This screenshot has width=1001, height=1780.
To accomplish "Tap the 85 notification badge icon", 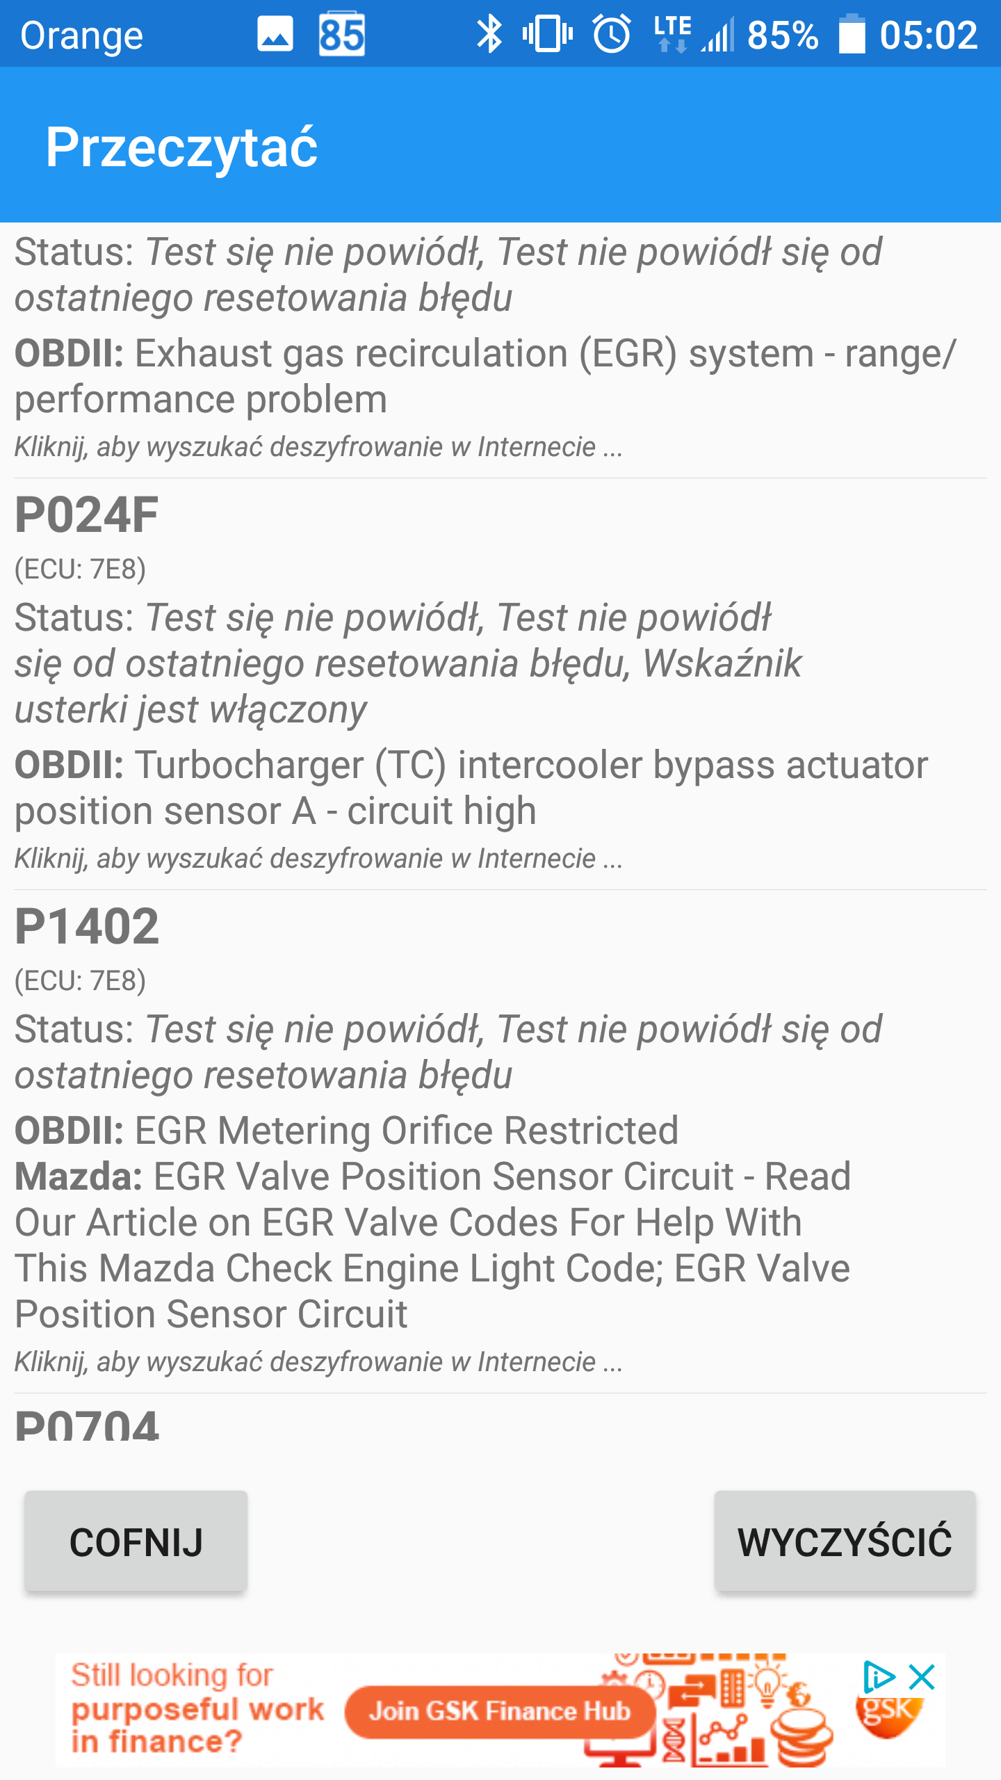I will [341, 35].
